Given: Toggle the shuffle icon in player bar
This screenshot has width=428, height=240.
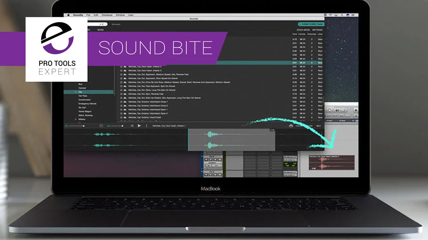Looking at the screenshot, I should [x=132, y=126].
